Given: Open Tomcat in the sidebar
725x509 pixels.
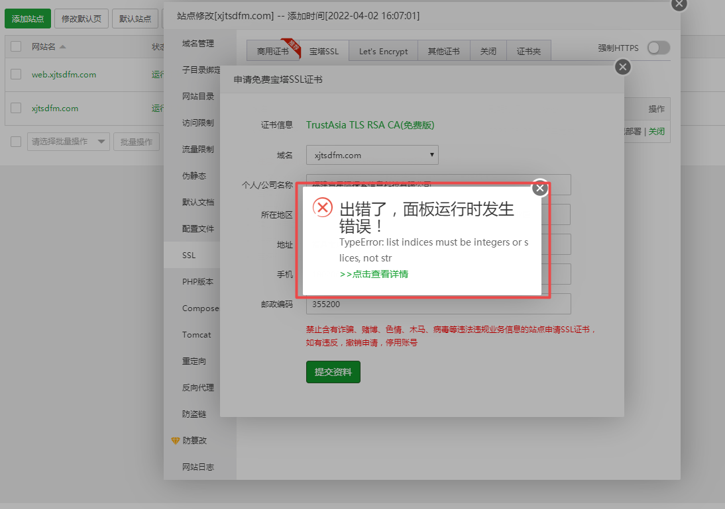Looking at the screenshot, I should [197, 334].
